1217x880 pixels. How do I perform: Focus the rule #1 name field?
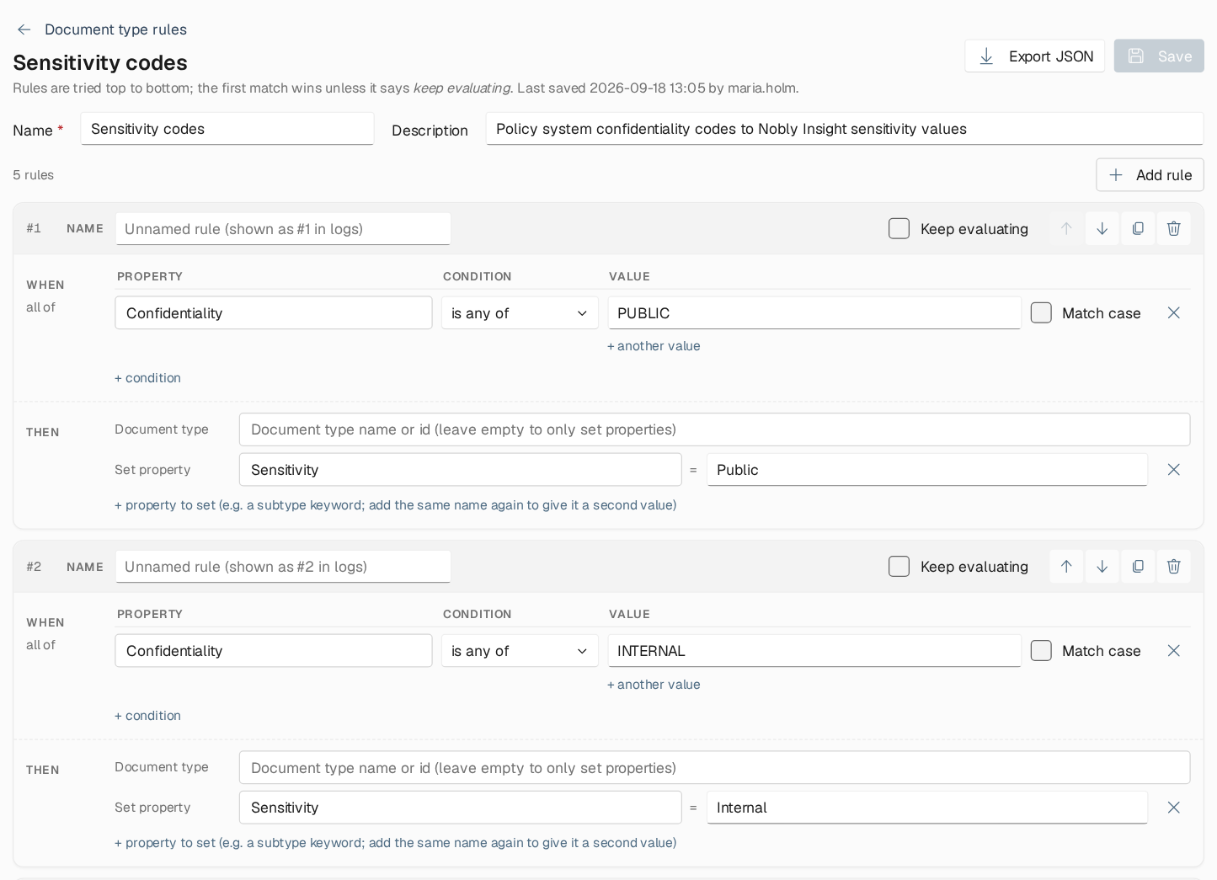(x=283, y=229)
